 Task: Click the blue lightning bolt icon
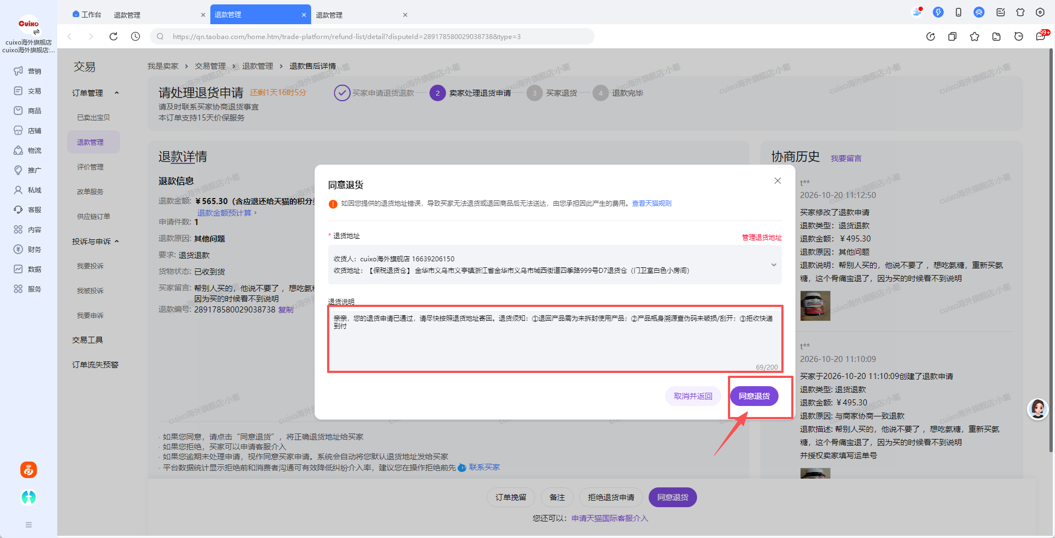click(938, 12)
